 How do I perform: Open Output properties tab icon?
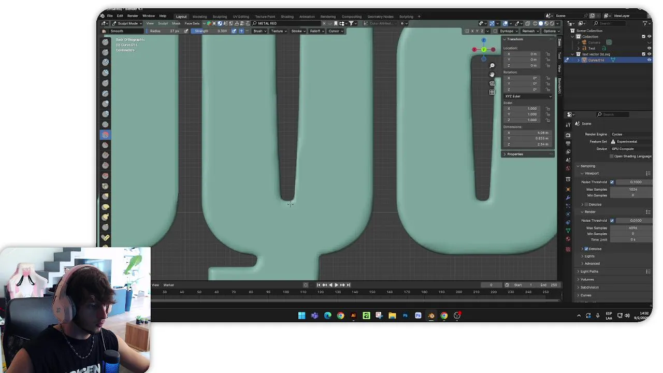click(568, 144)
